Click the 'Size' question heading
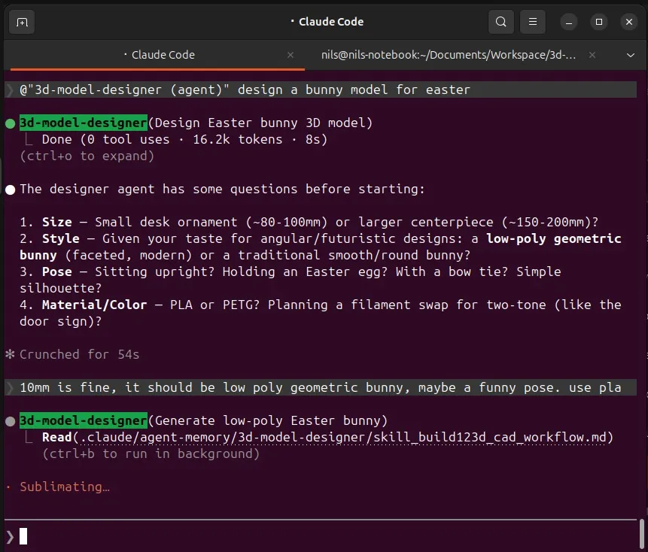This screenshot has width=648, height=552. pyautogui.click(x=57, y=222)
